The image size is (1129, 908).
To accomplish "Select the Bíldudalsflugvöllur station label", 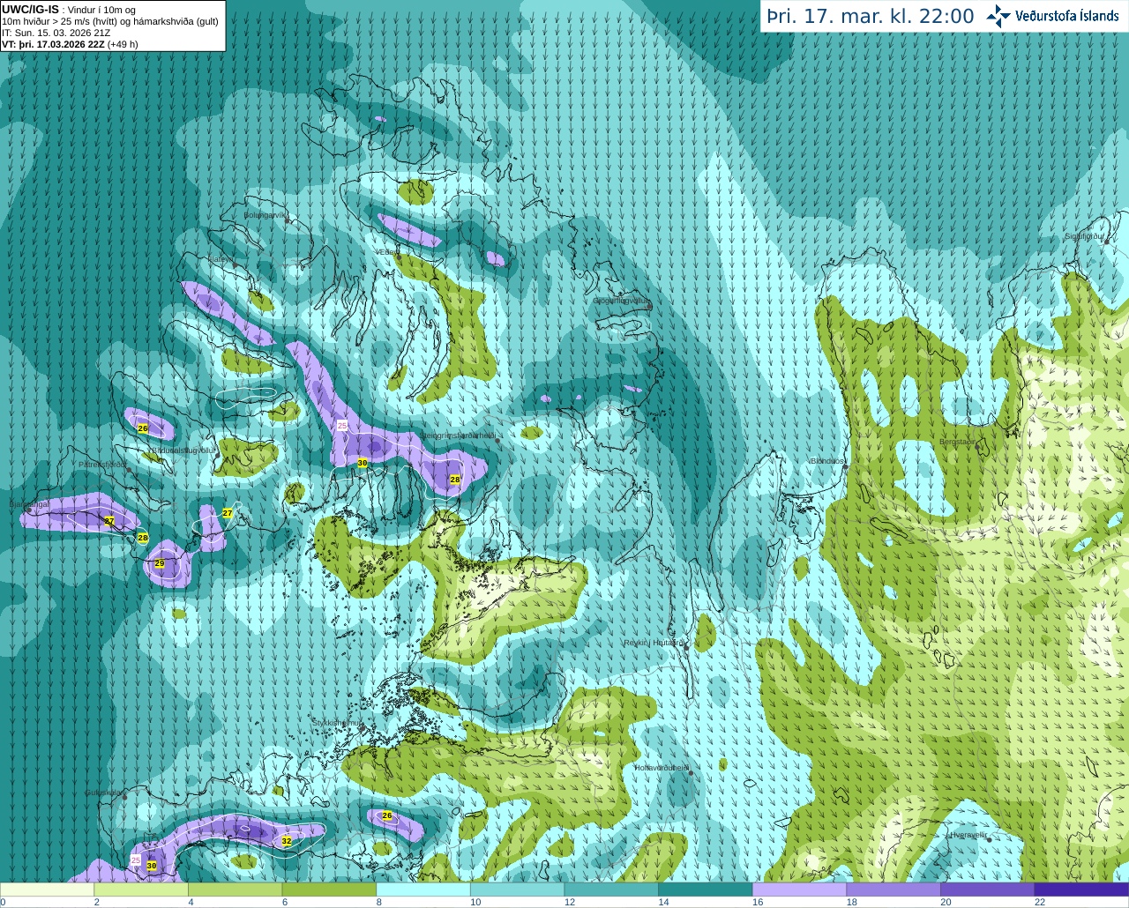I will coord(183,450).
